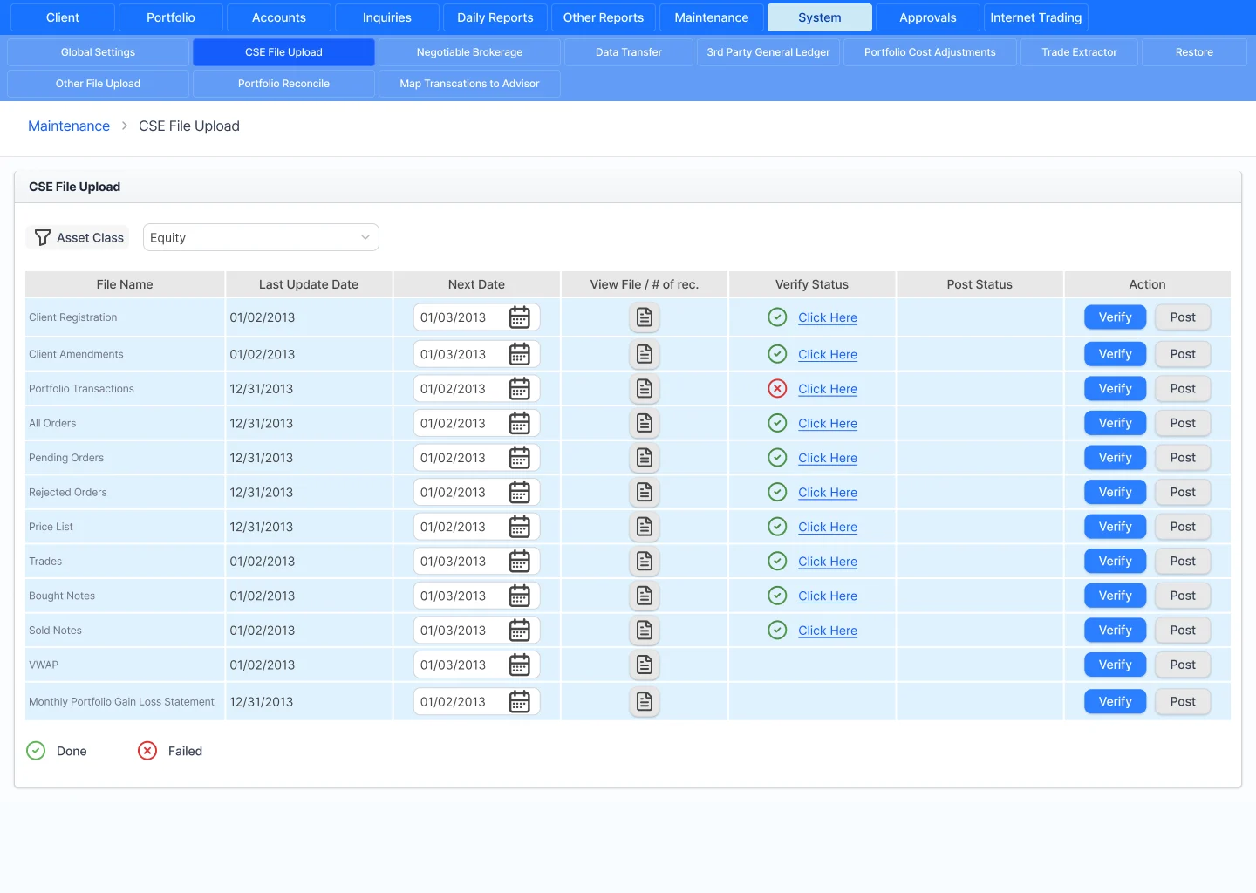The height and width of the screenshot is (893, 1256).
Task: Post the Price List file
Action: [x=1183, y=527]
